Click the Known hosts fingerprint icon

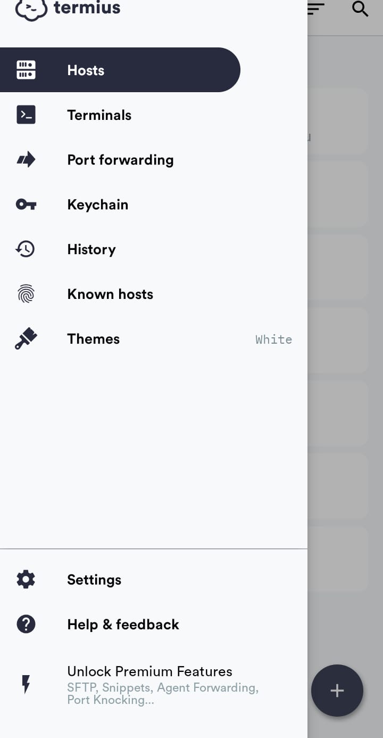coord(26,294)
